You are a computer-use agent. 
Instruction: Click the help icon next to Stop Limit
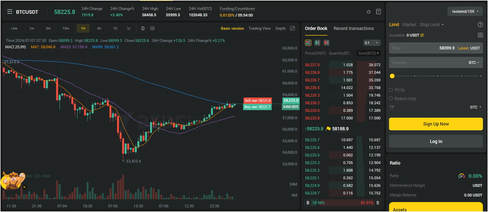pyautogui.click(x=480, y=25)
